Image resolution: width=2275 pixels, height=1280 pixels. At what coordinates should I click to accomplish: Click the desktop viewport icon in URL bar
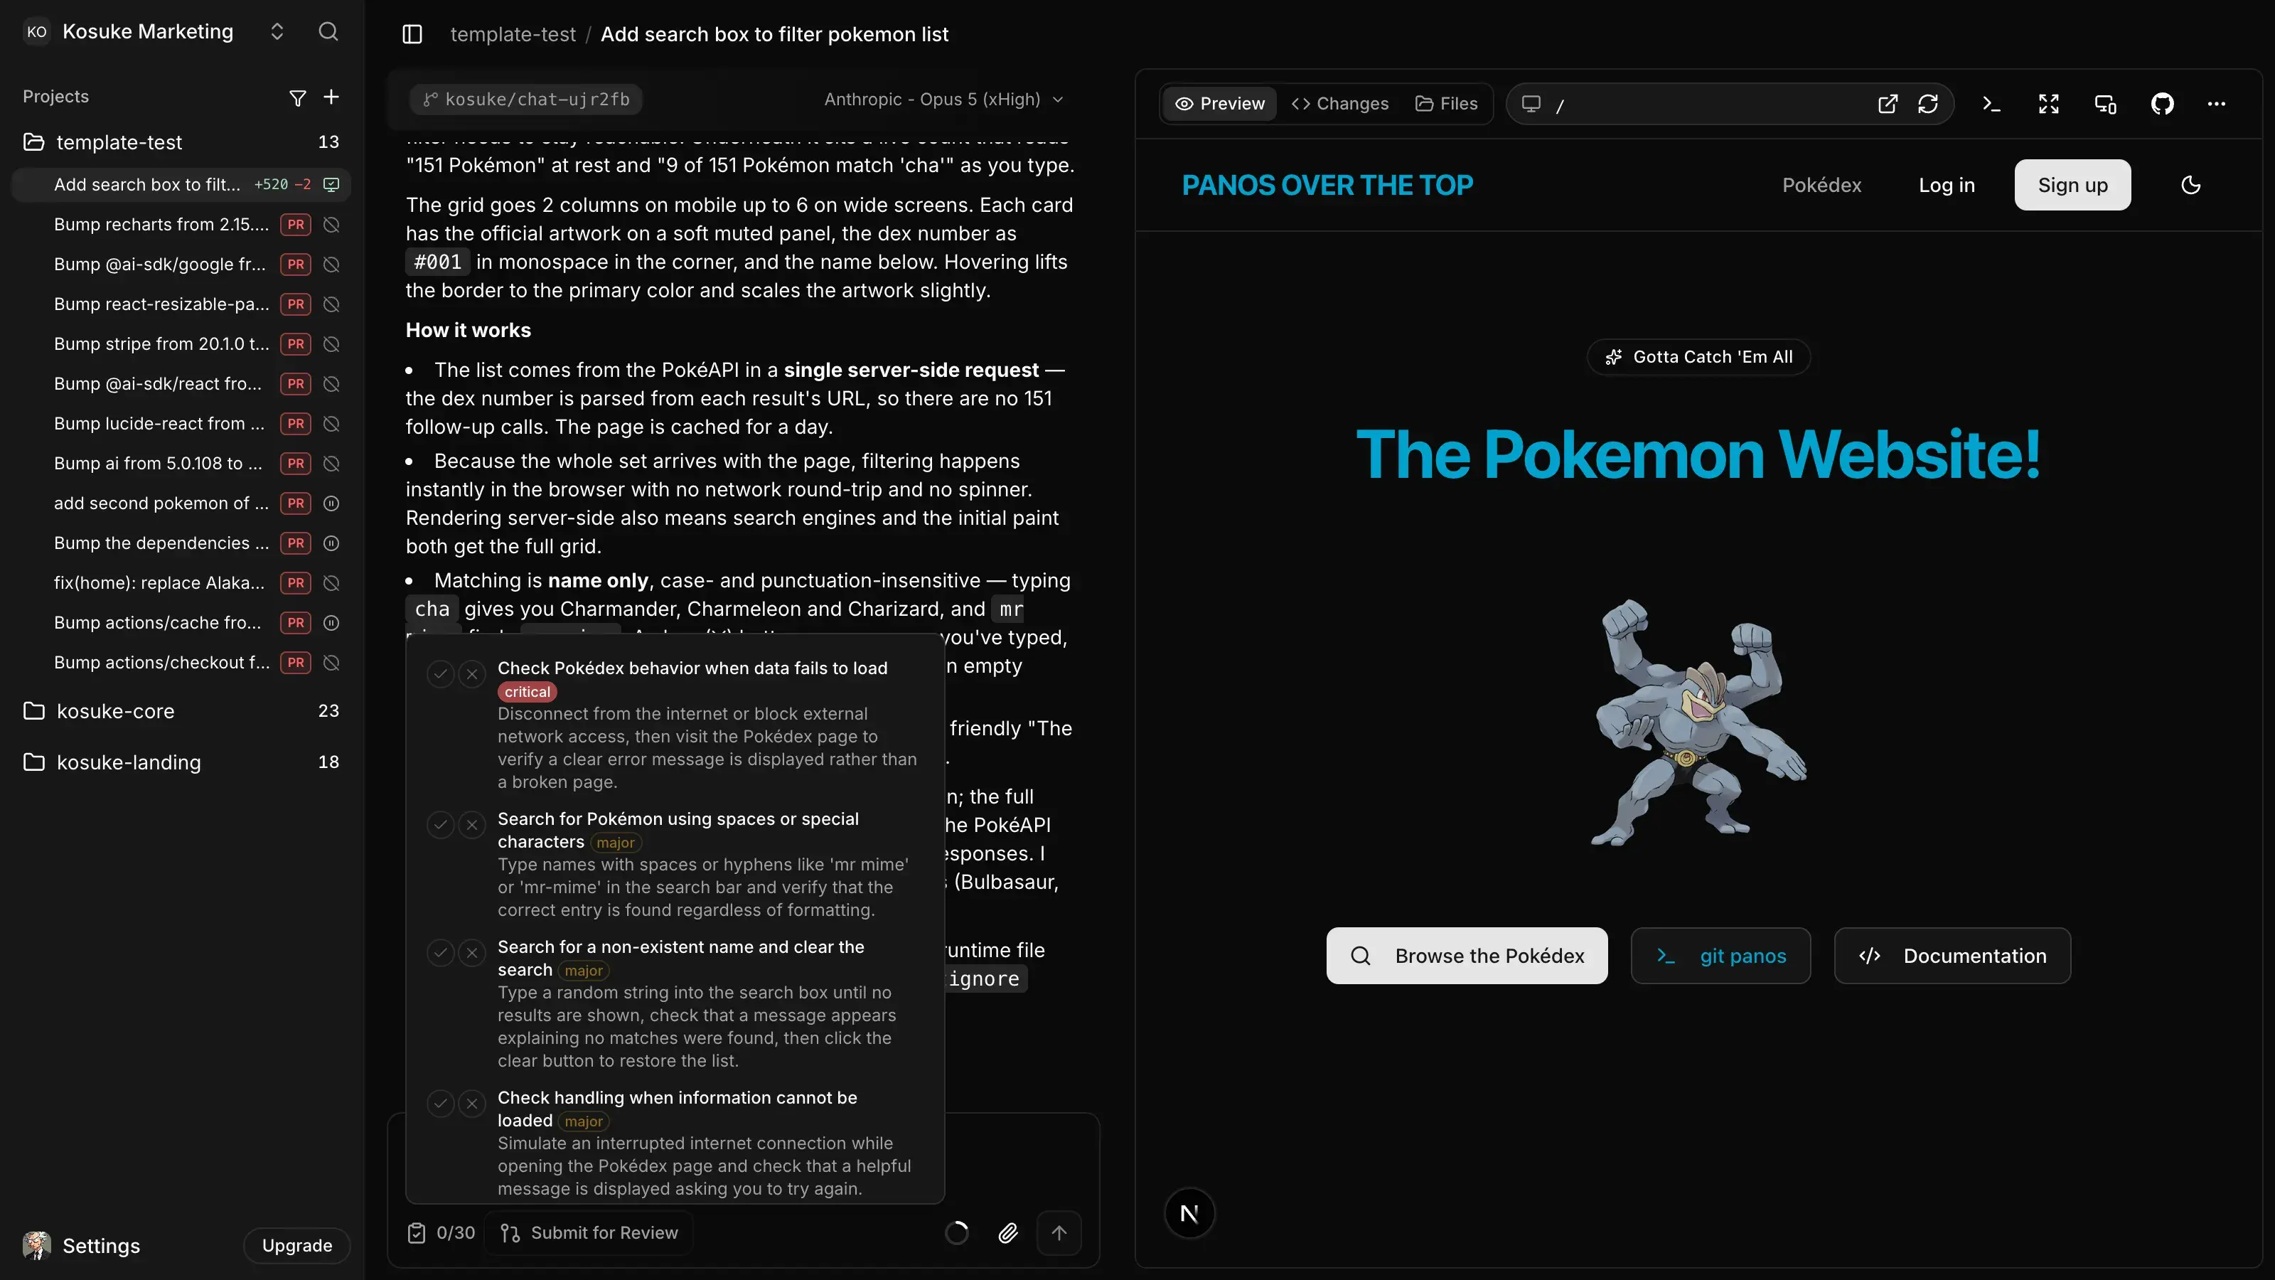tap(1531, 105)
